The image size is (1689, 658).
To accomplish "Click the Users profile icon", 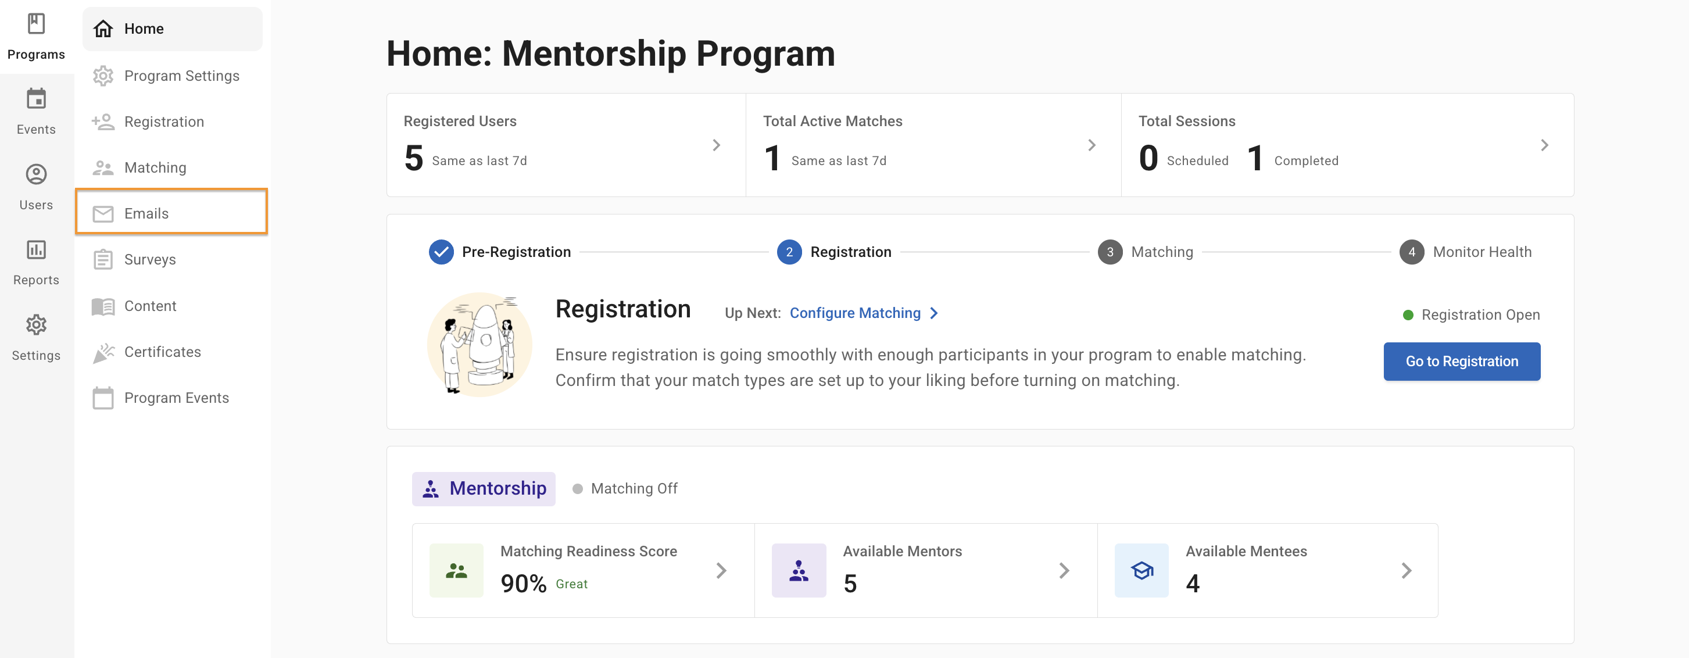I will coord(36,174).
